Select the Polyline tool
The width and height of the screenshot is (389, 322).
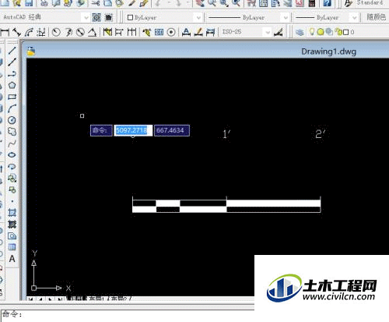click(12, 74)
